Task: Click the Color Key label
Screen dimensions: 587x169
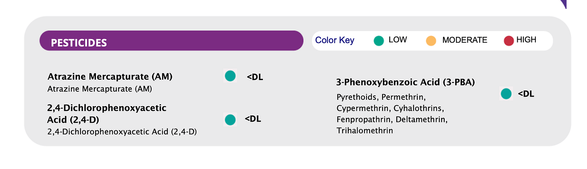Action: click(x=335, y=40)
